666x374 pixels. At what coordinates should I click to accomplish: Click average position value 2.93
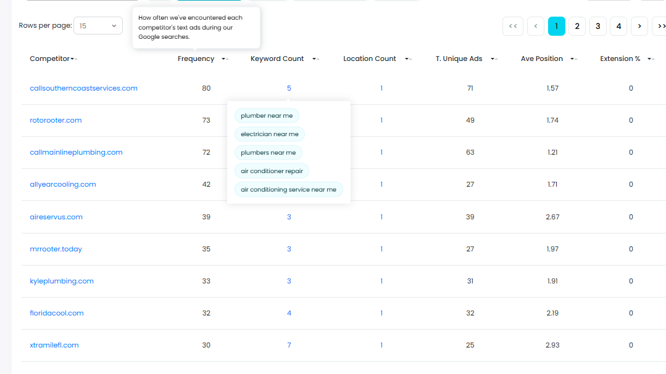click(x=552, y=345)
